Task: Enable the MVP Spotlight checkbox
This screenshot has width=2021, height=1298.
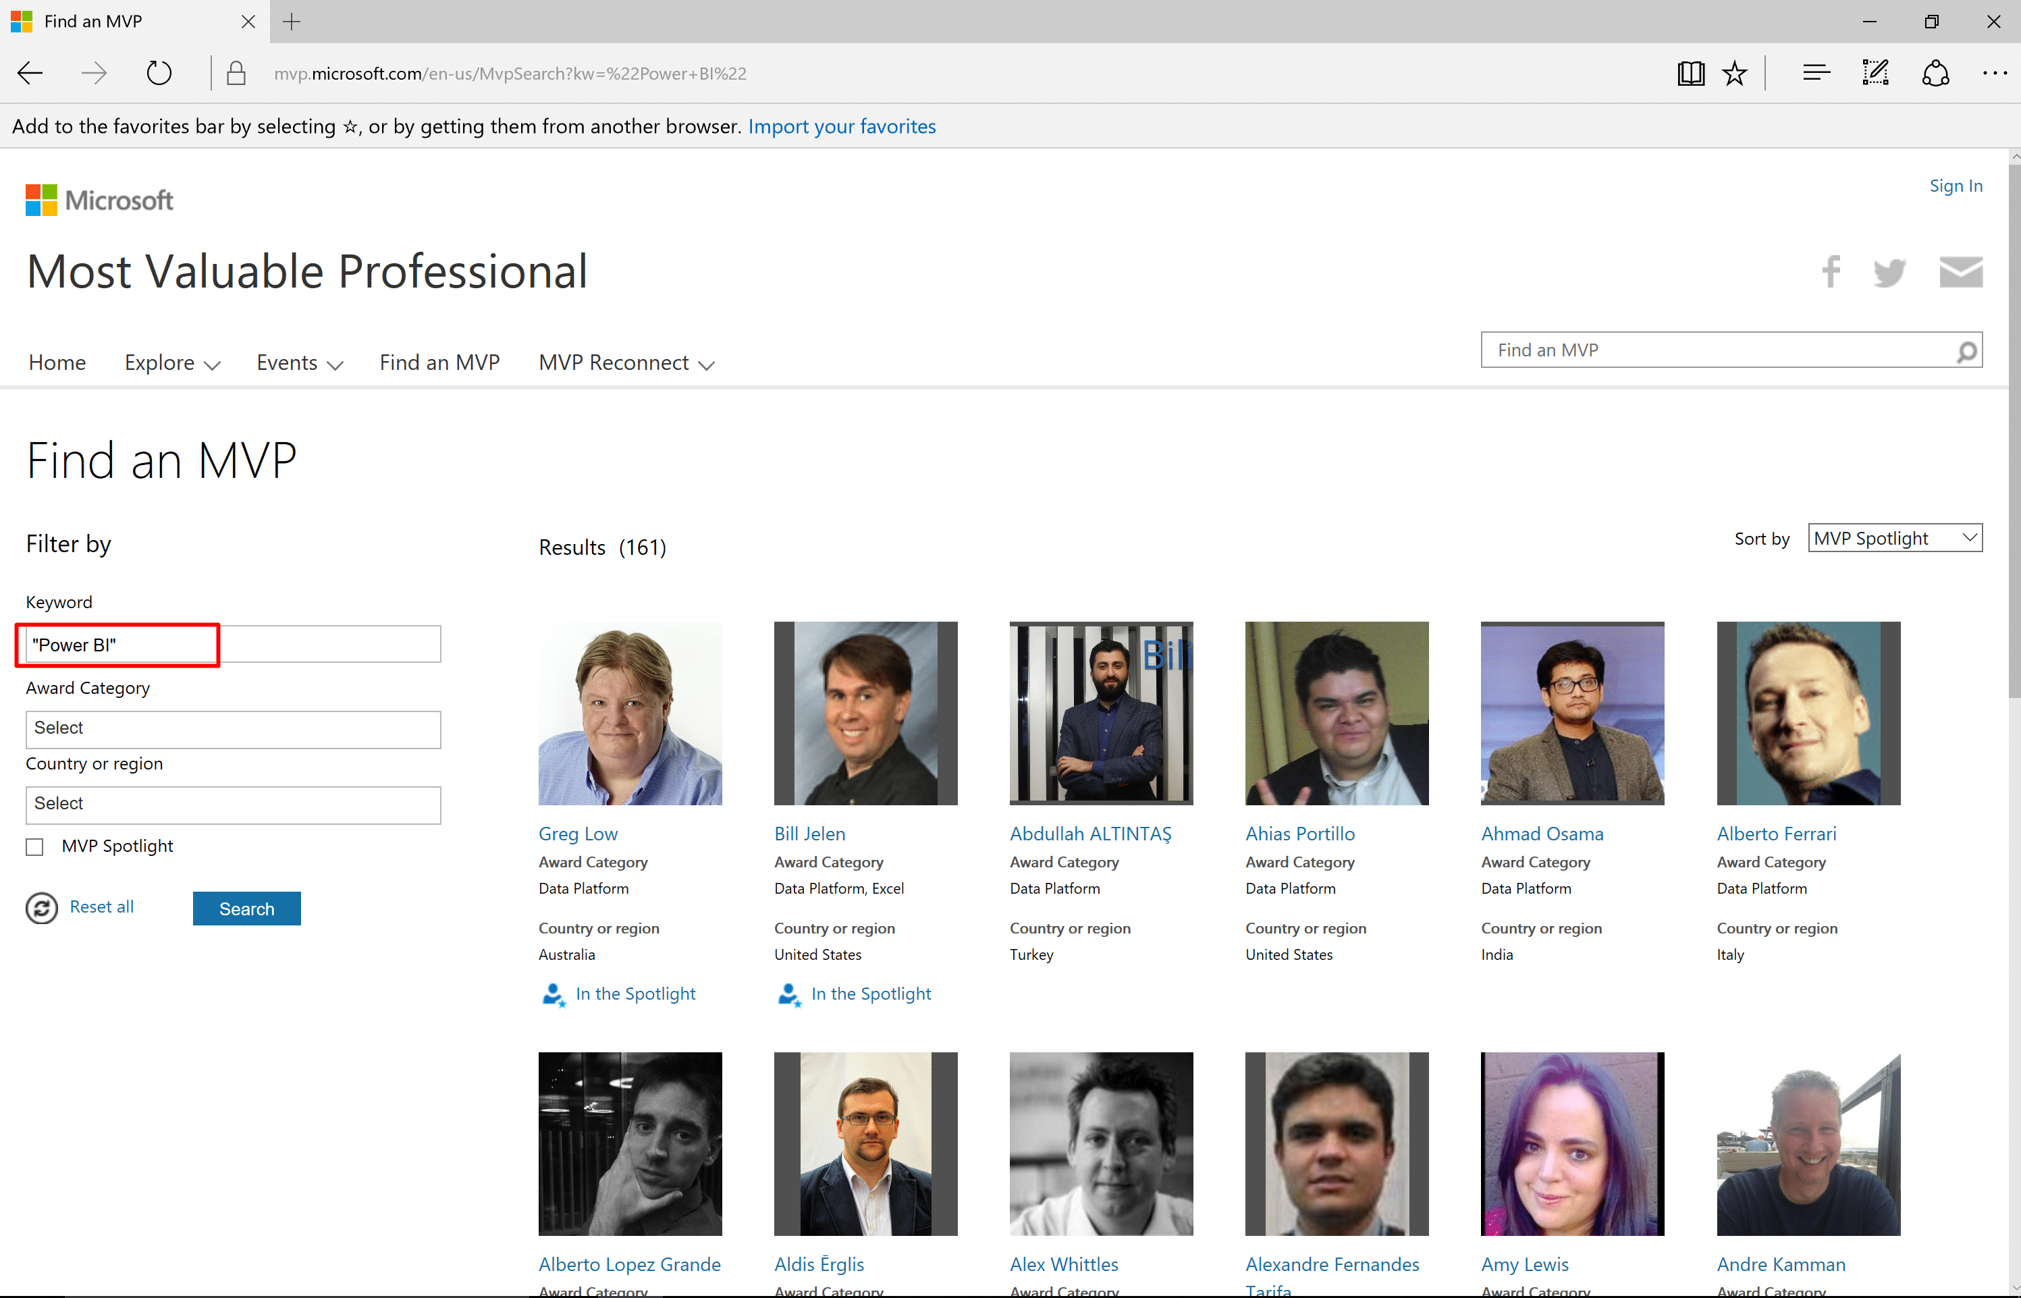Action: click(34, 846)
